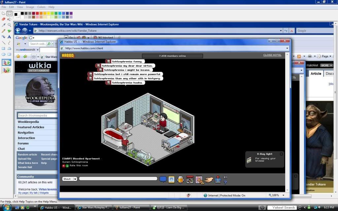Open the Colors menu in Paint
The image size is (338, 211).
click(x=41, y=7)
